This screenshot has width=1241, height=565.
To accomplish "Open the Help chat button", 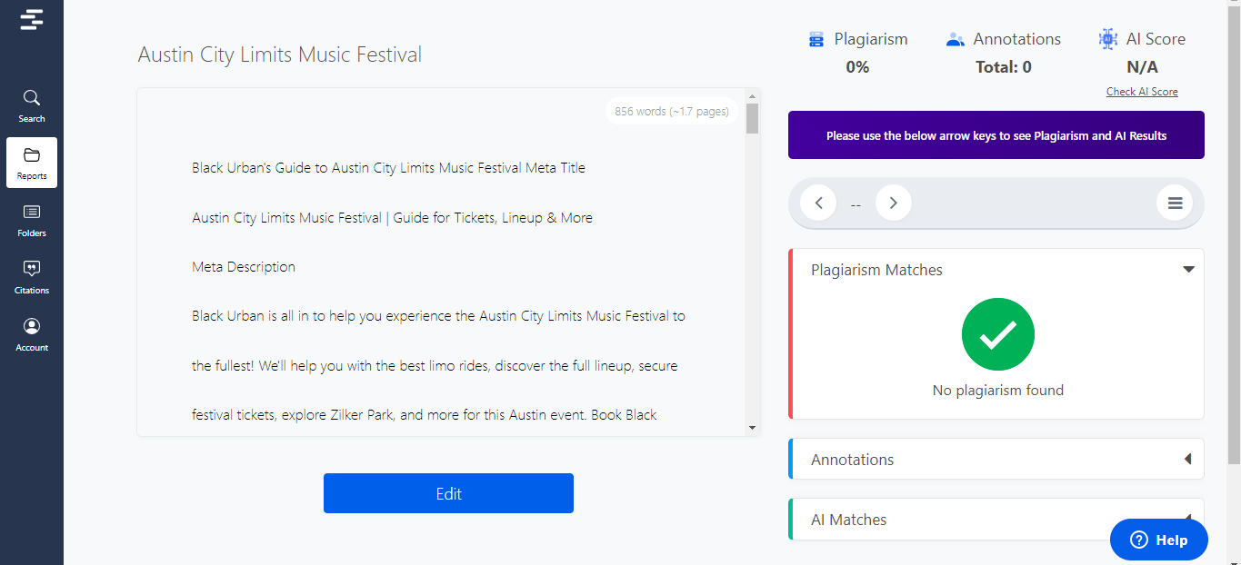I will click(1159, 540).
